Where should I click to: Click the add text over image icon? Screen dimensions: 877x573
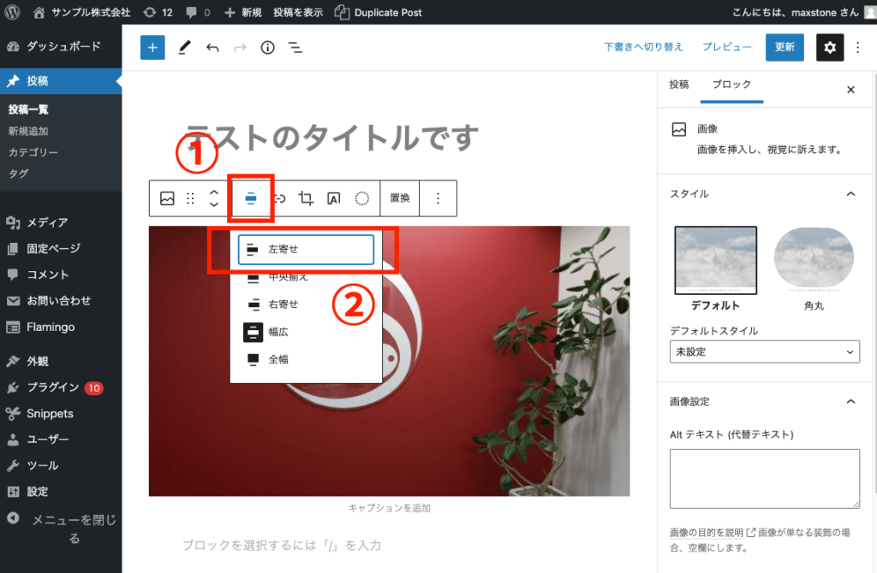click(333, 198)
